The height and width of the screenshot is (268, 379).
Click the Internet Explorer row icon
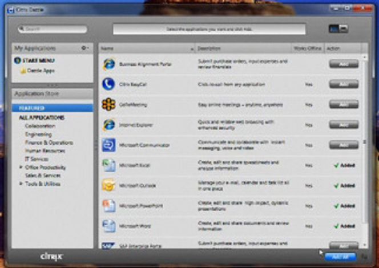pos(109,125)
